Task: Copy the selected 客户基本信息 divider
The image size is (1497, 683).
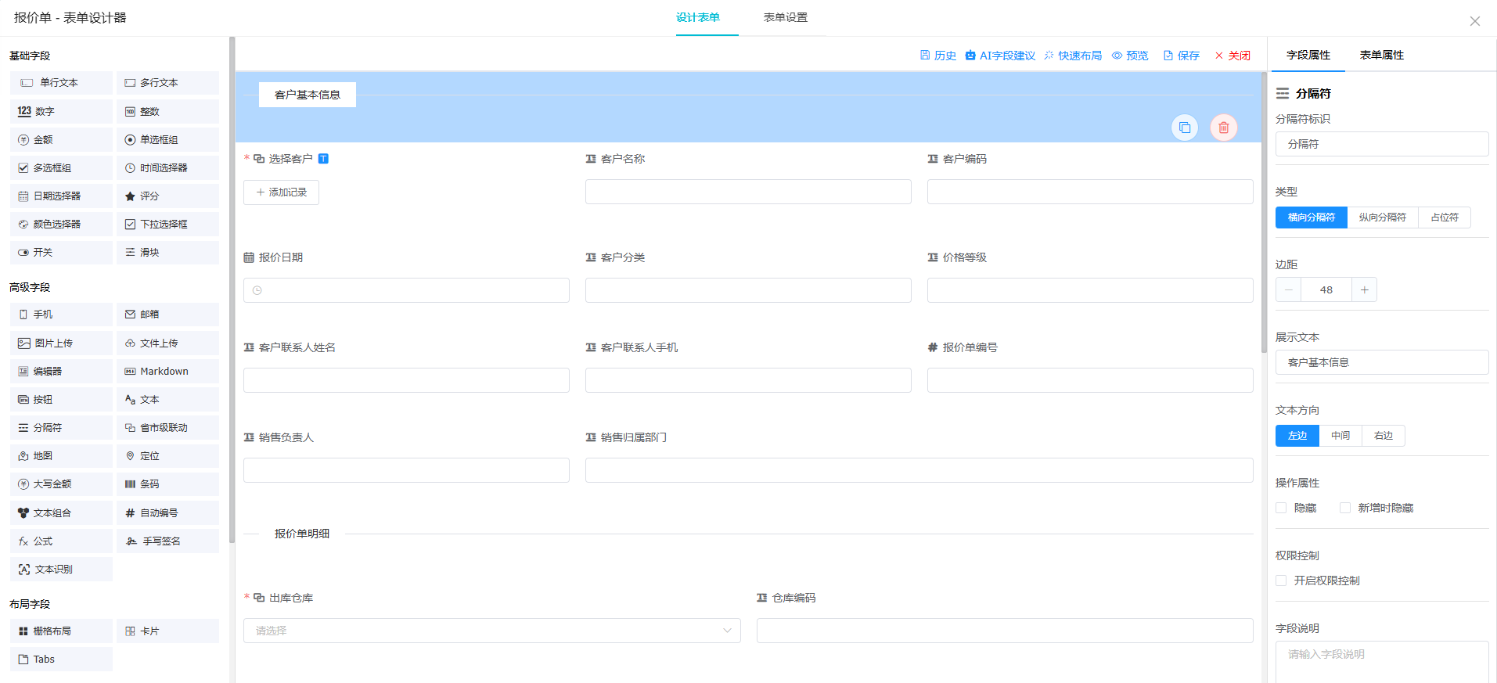Action: pyautogui.click(x=1185, y=128)
